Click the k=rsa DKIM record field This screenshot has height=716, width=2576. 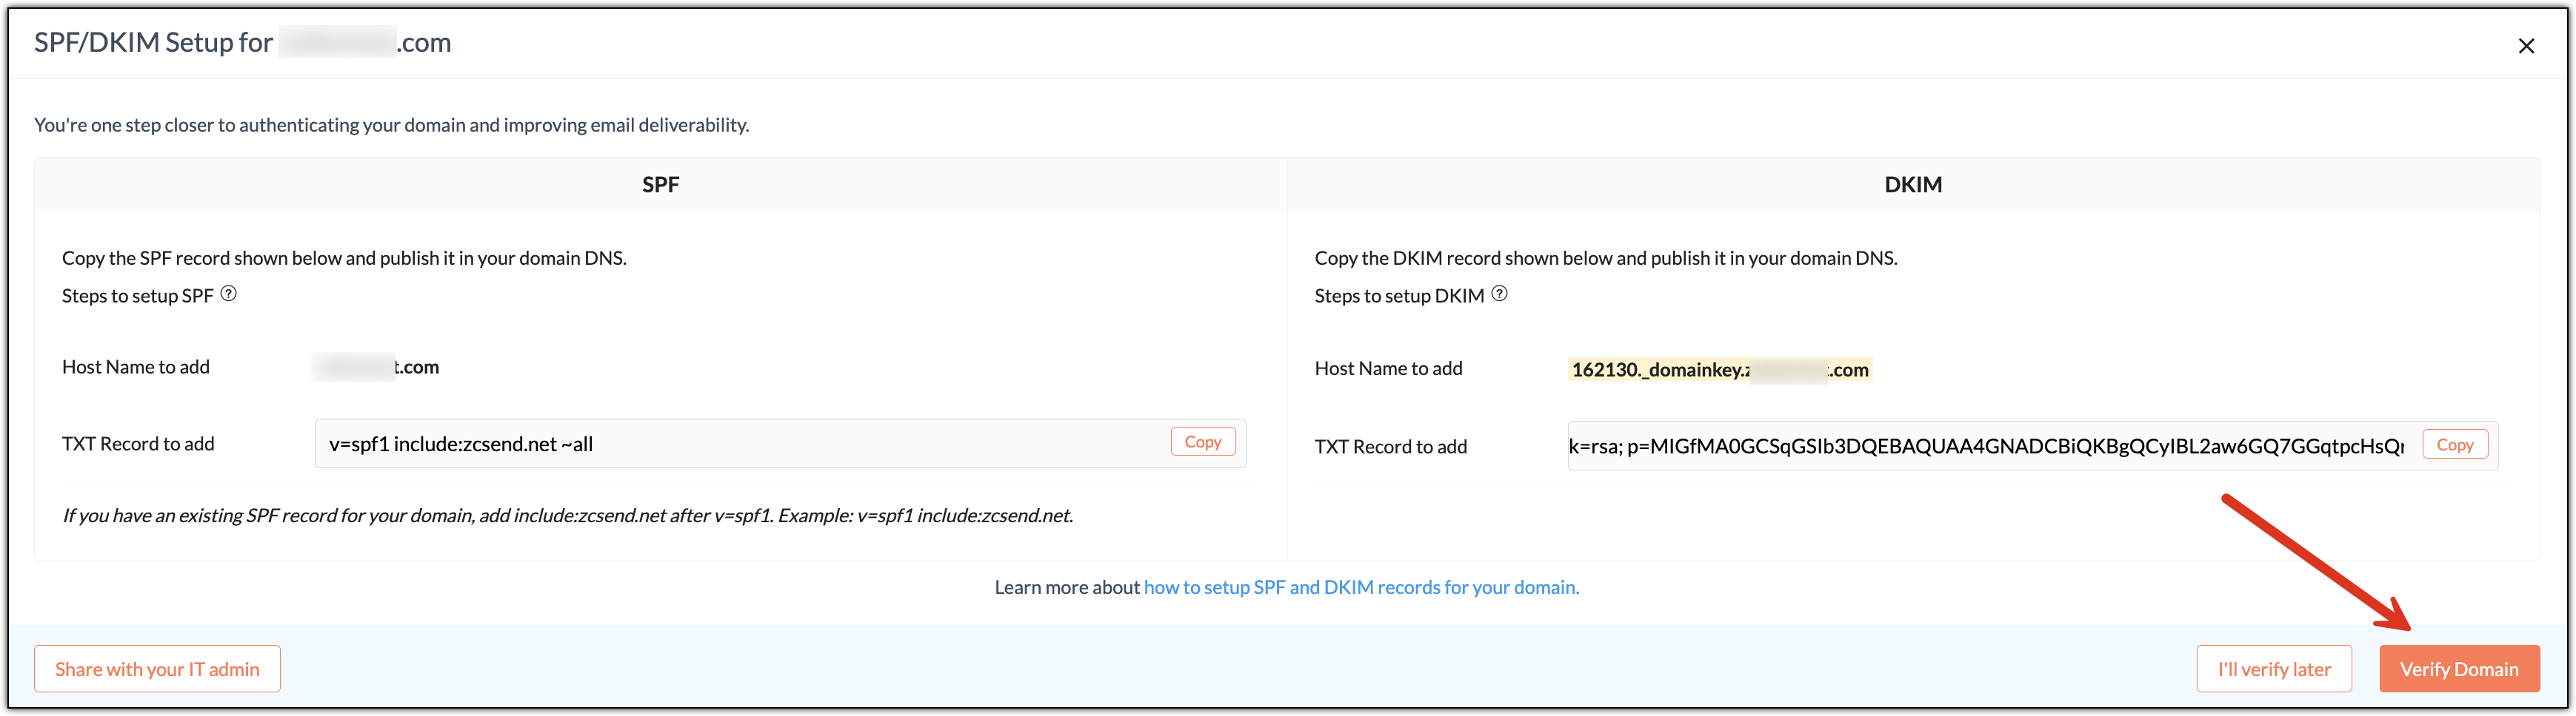tap(1985, 446)
